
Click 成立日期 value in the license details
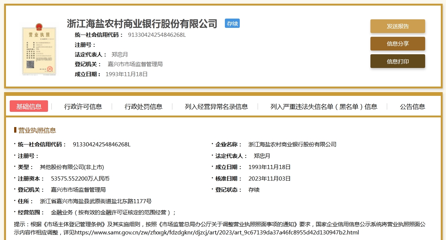(270, 167)
